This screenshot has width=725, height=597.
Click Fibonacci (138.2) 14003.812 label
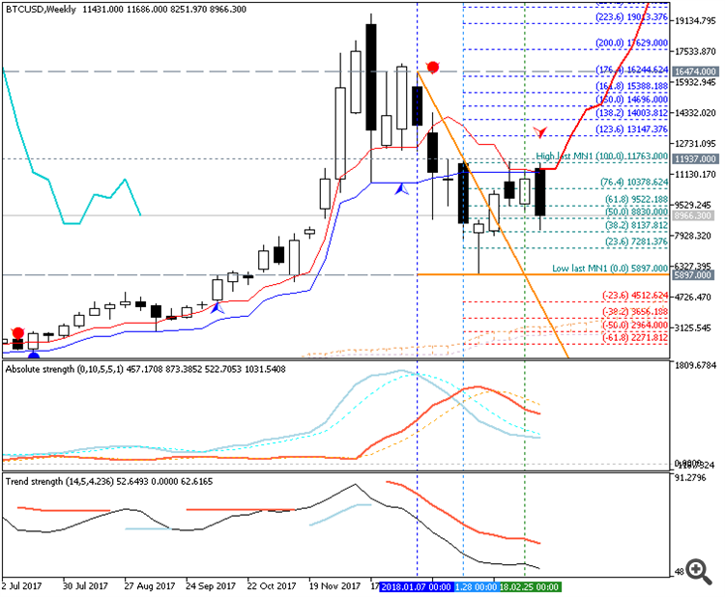pyautogui.click(x=631, y=113)
